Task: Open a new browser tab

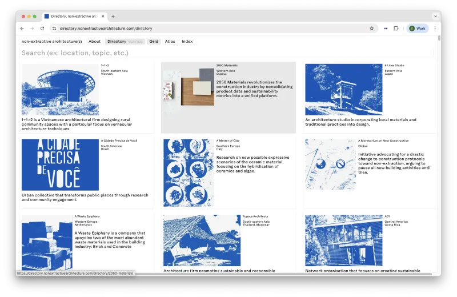Action: 113,17
